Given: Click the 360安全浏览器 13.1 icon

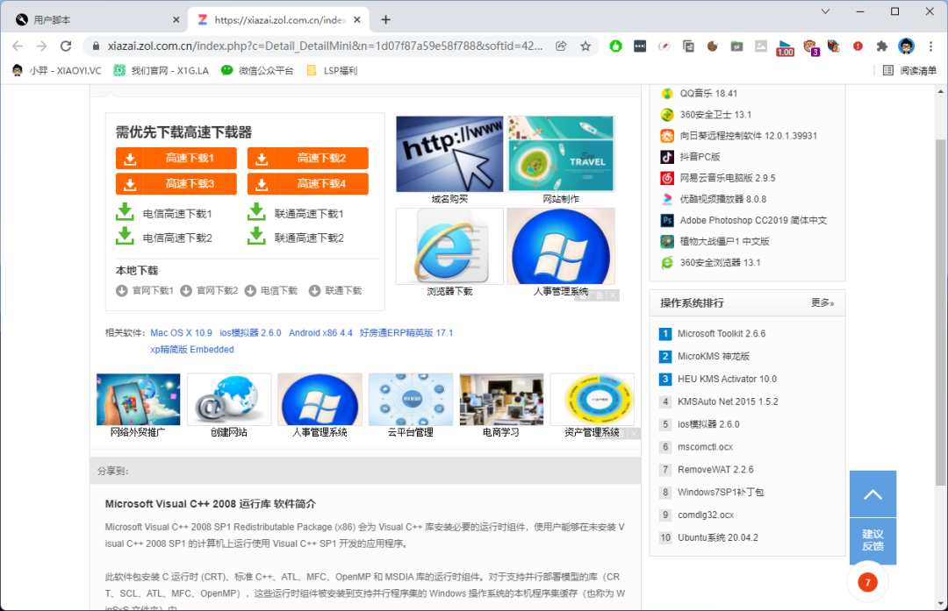Looking at the screenshot, I should [x=667, y=263].
